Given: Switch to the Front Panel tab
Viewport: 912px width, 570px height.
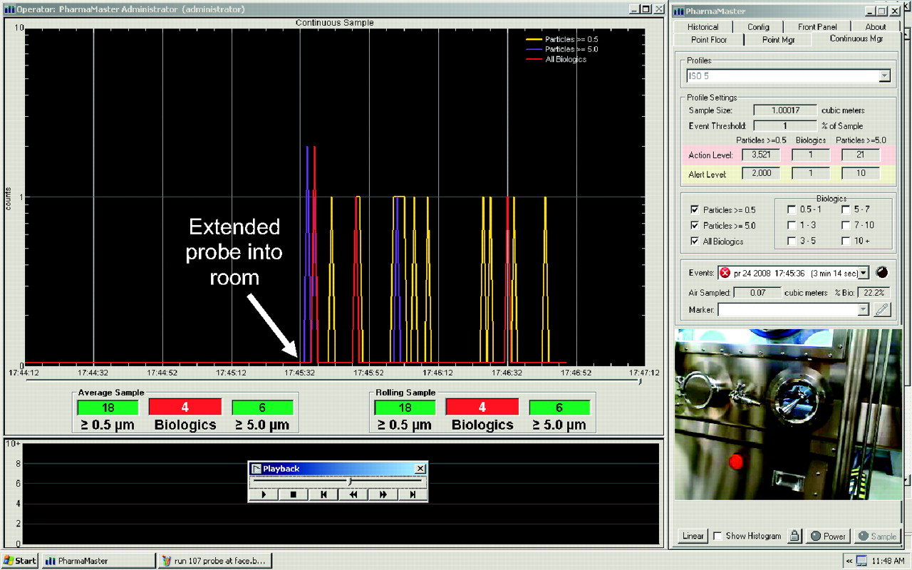Looking at the screenshot, I should pos(817,27).
